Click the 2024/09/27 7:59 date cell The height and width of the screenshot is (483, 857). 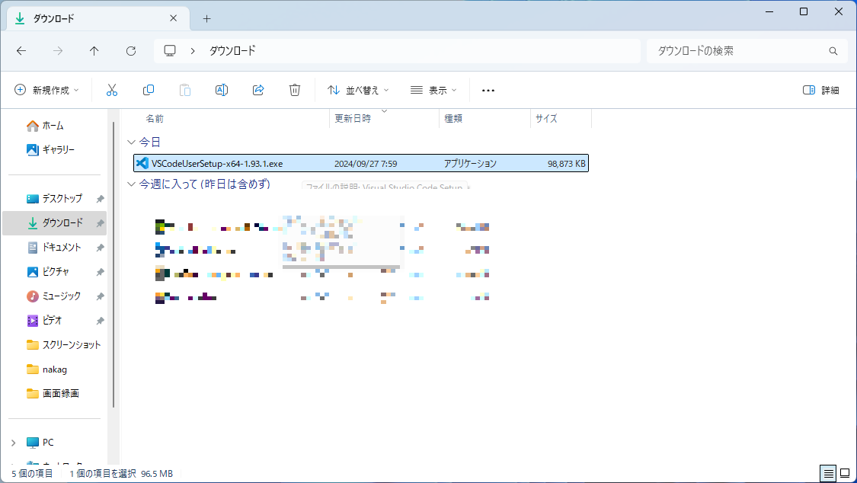coord(366,163)
